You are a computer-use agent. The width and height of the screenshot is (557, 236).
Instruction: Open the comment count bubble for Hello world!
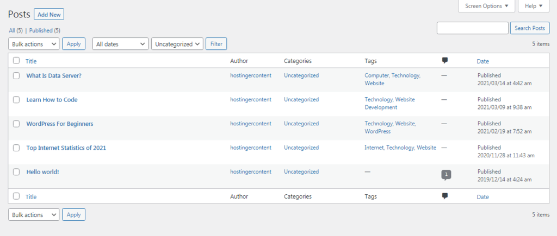pyautogui.click(x=446, y=174)
